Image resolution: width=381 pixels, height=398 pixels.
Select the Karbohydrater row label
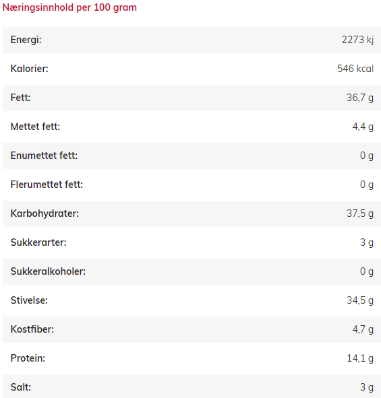pos(45,213)
